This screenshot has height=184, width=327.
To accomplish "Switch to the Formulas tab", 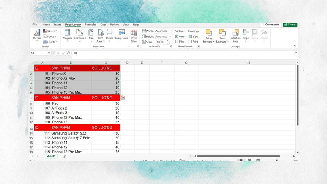I will (90, 25).
